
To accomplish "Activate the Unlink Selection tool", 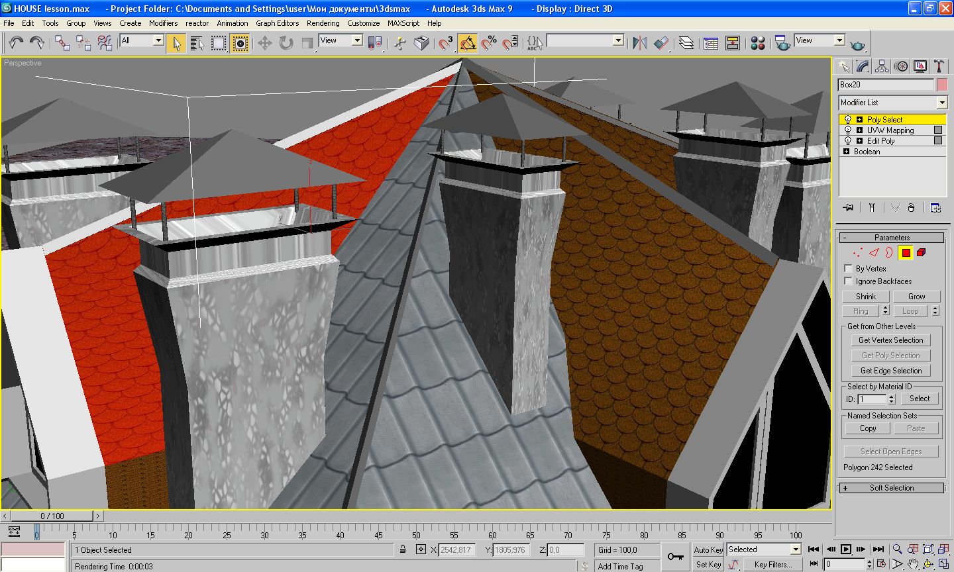I will [83, 43].
